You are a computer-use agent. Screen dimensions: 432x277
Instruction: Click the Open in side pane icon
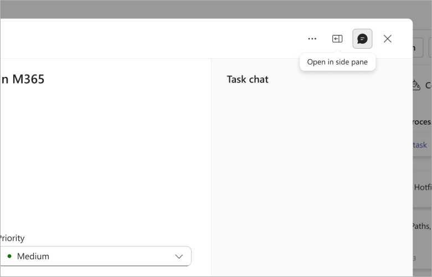coord(337,39)
